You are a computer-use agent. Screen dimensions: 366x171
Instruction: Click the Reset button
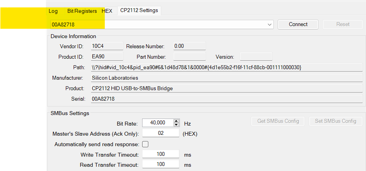(343, 24)
